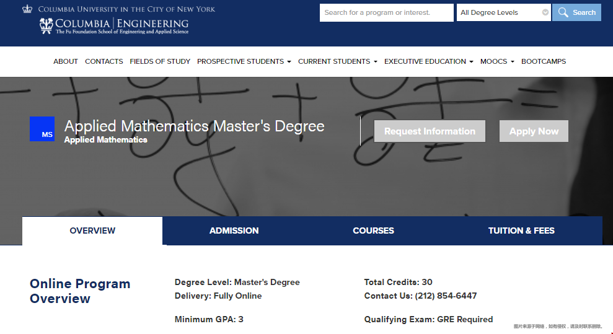Switch to the Courses tab
Screen dimensions: 613x334
tap(373, 231)
